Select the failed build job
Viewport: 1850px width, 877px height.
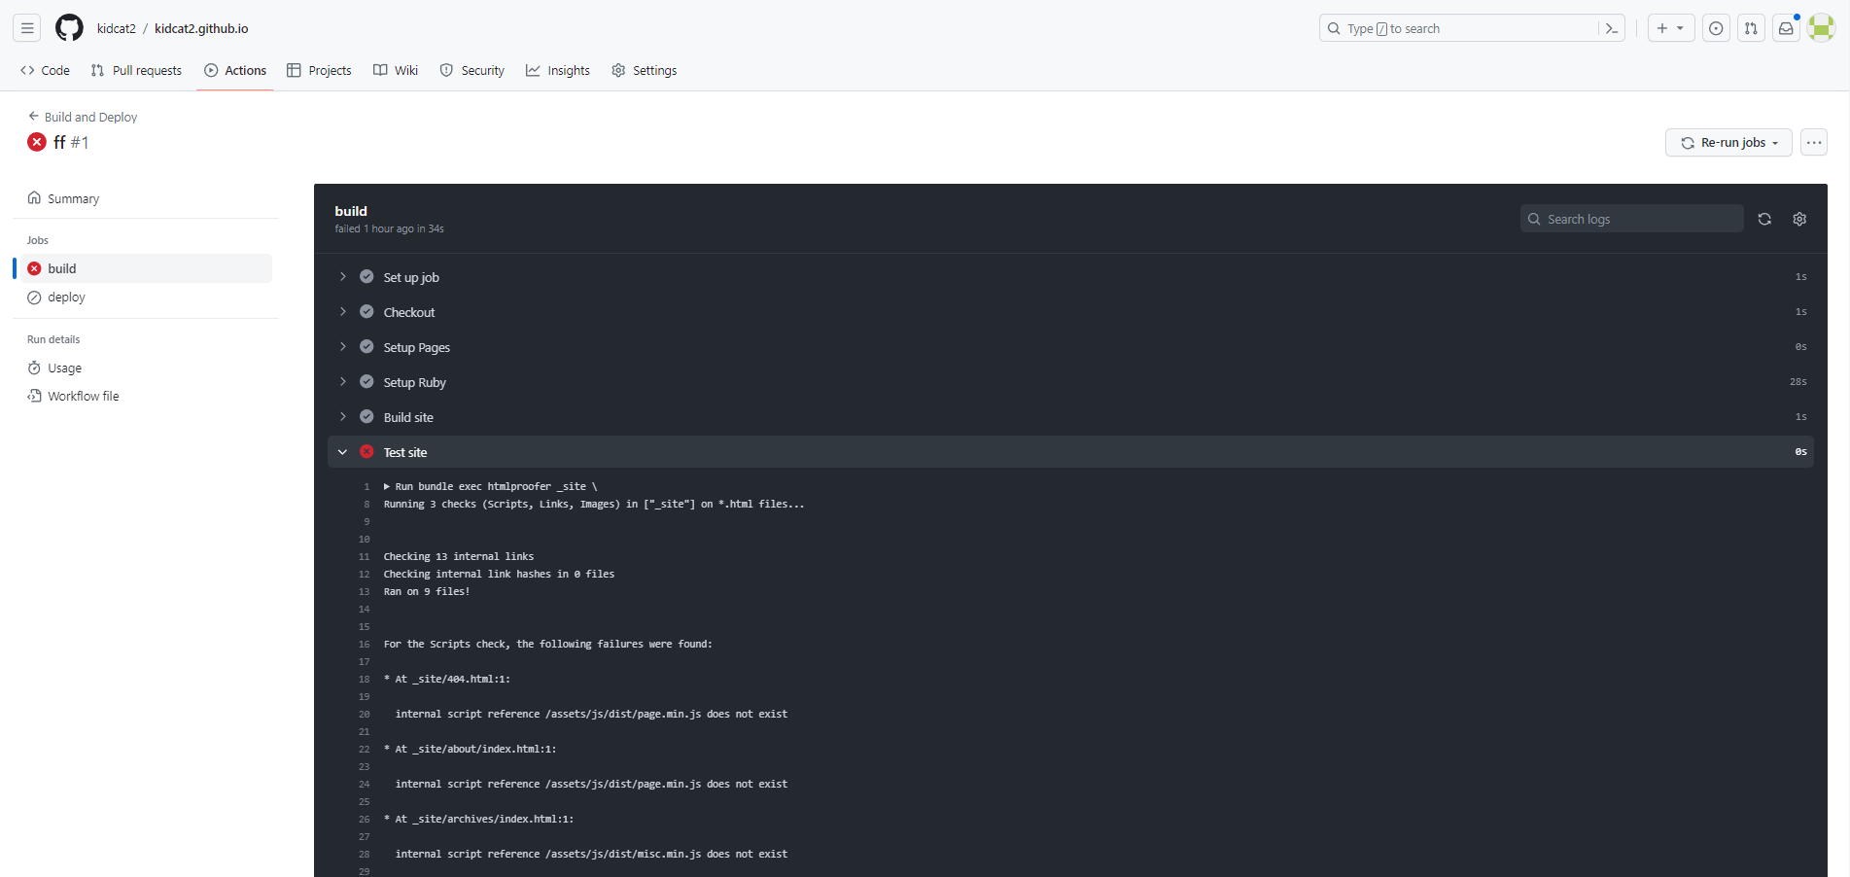click(x=62, y=268)
